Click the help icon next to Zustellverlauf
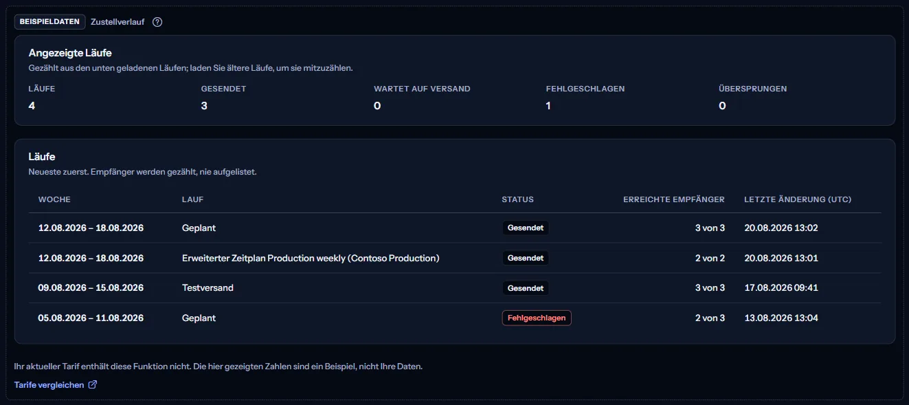The width and height of the screenshot is (909, 405). pos(157,22)
